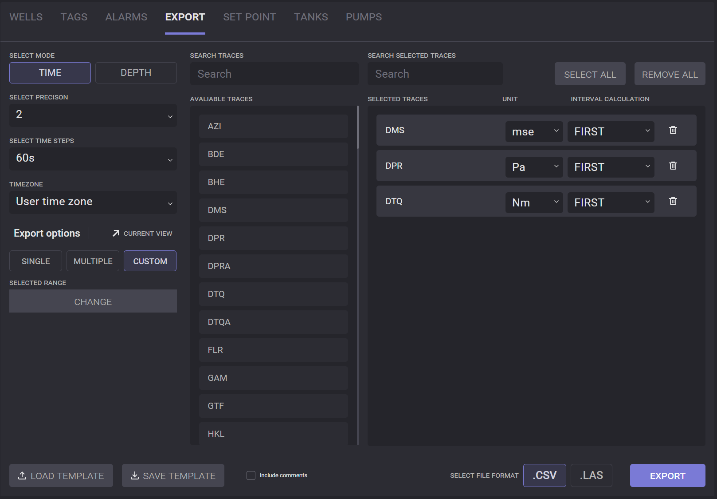Open the DPR unit Pa dropdown
This screenshot has height=499, width=717.
534,167
